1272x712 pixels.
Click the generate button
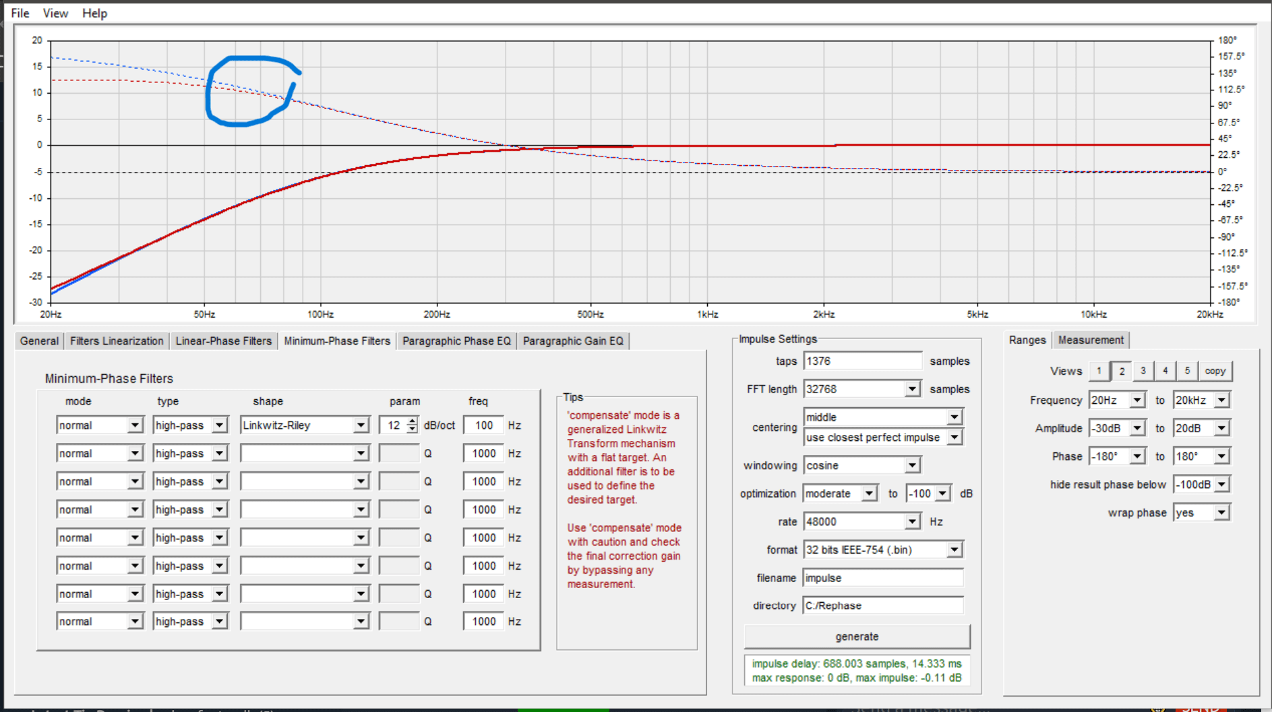(857, 636)
